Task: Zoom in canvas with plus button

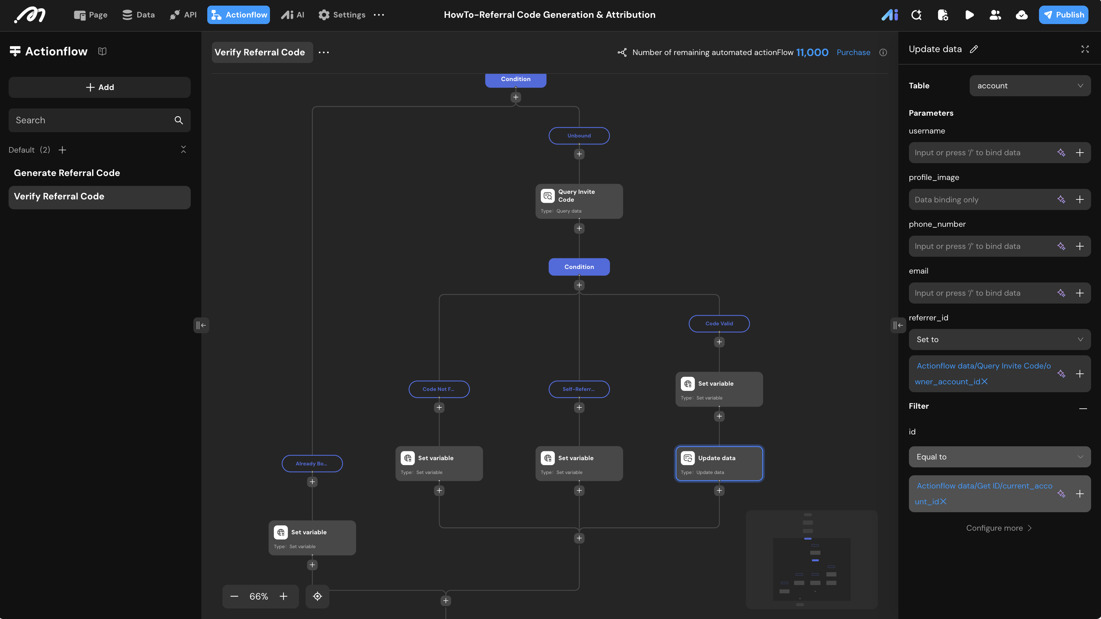Action: point(284,596)
